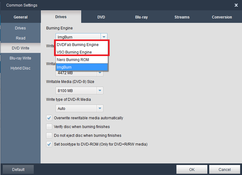Open the 4472 MB size dropdown arrow
This screenshot has width=242, height=175.
click(x=100, y=73)
